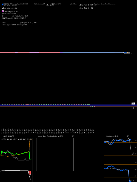Open the lower RSI chart panel

tap(120, 171)
